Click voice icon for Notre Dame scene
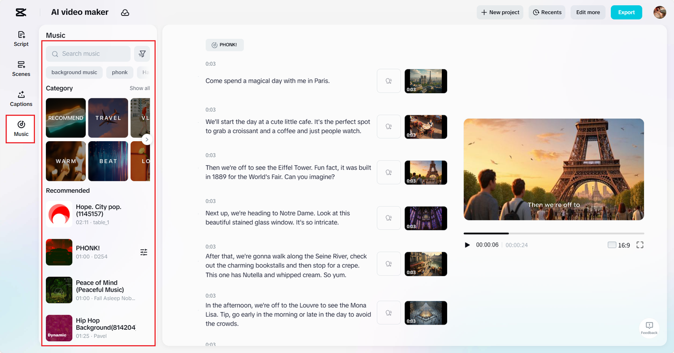Viewport: 674px width, 353px height. tap(389, 218)
